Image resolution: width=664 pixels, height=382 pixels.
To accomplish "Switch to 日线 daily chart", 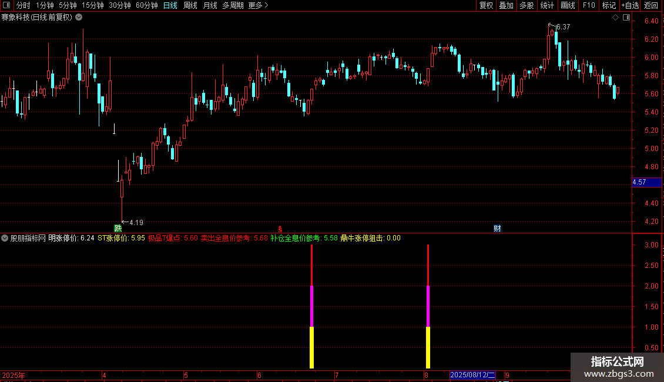I will point(170,5).
